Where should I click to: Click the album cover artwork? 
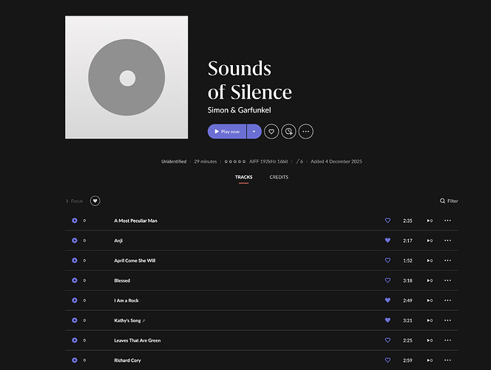(x=126, y=77)
